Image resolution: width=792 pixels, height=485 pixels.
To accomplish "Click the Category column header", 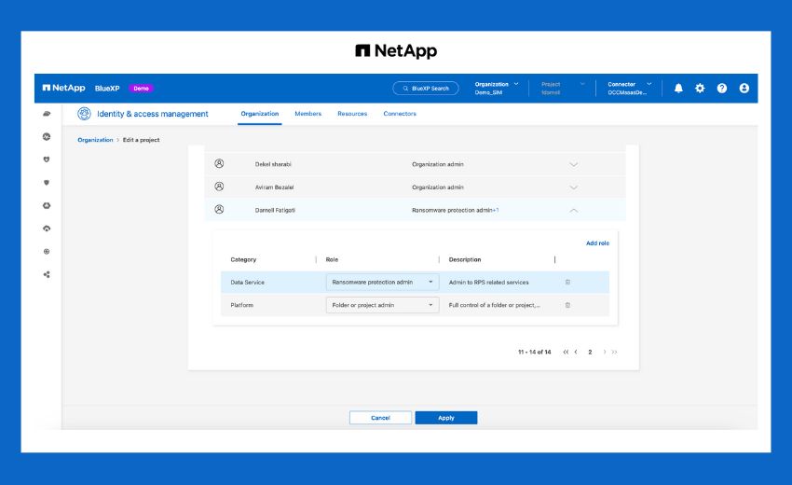I will tap(243, 259).
